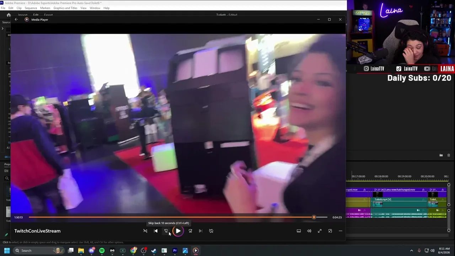Open the File menu in Premiere
Image resolution: width=455 pixels, height=256 pixels.
coord(3,8)
